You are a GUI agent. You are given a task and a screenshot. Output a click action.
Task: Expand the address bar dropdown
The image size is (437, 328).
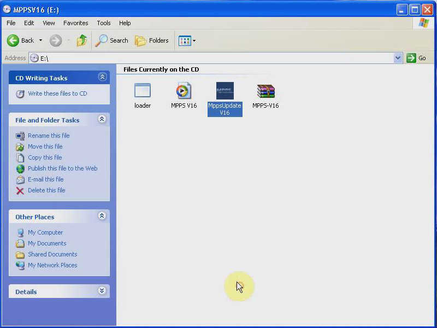398,58
